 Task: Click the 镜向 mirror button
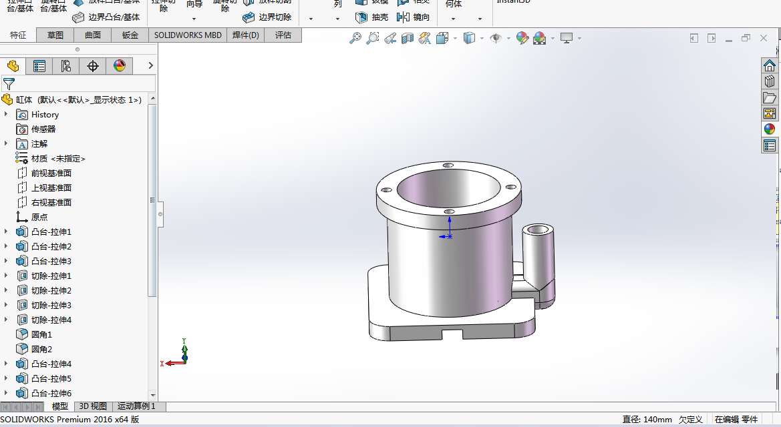tap(413, 17)
